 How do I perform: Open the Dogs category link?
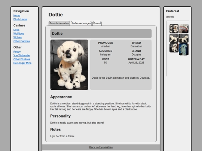[x=16, y=30]
